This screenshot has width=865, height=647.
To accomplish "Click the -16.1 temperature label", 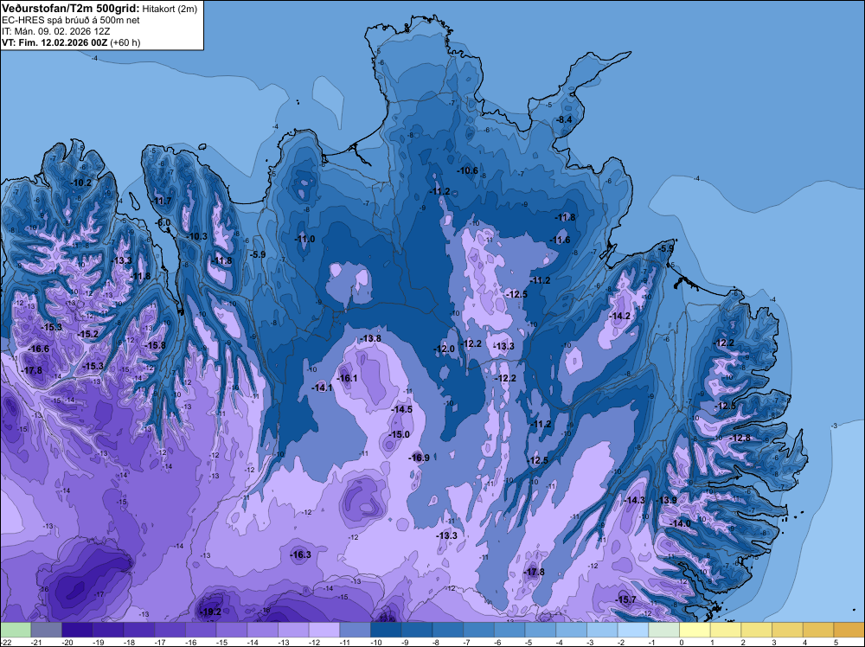I will tap(347, 378).
